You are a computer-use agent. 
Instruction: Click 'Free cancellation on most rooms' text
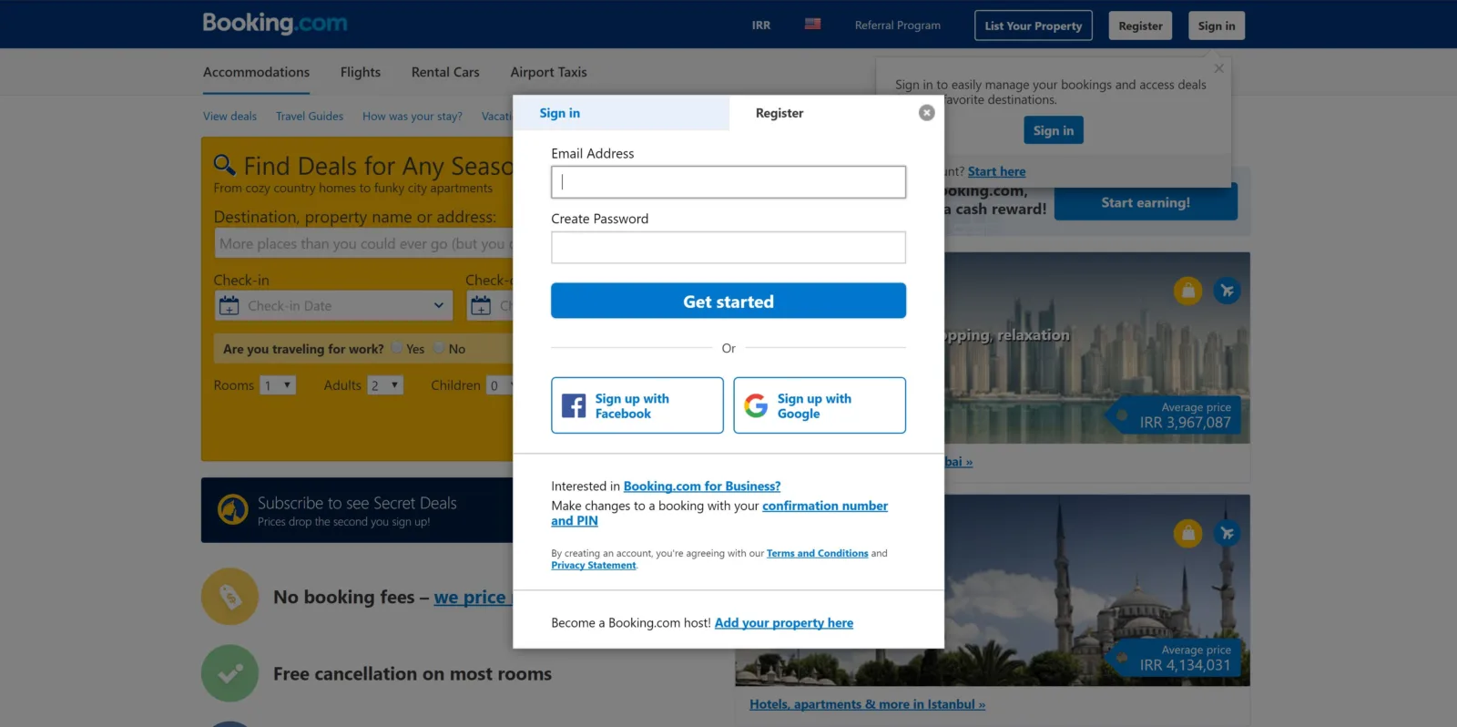click(x=413, y=674)
